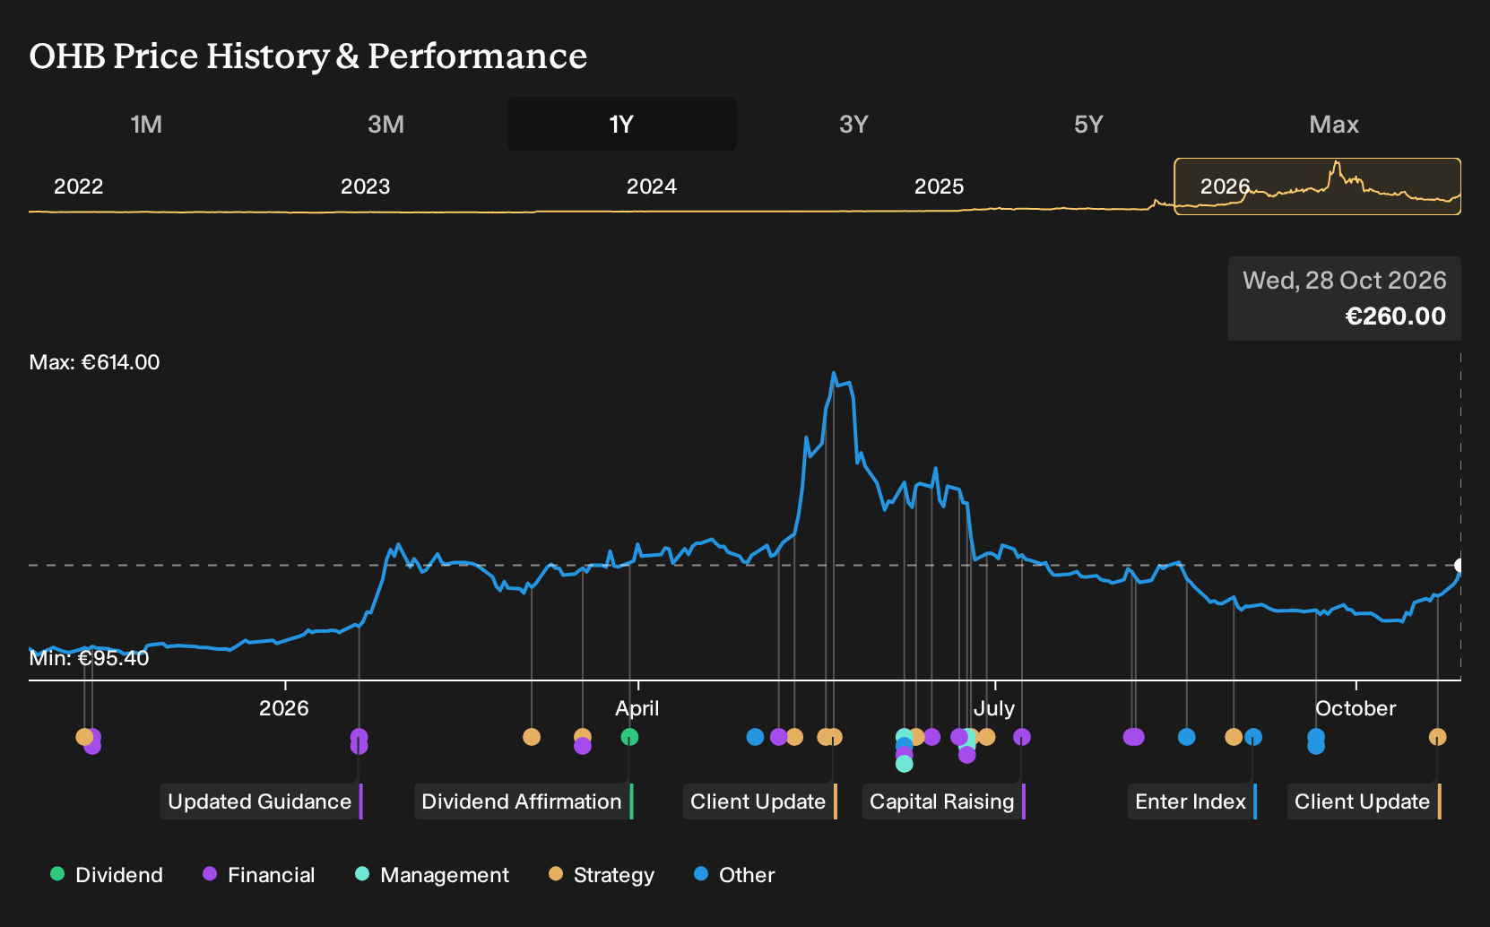Open the Client Update label near October

point(1364,801)
